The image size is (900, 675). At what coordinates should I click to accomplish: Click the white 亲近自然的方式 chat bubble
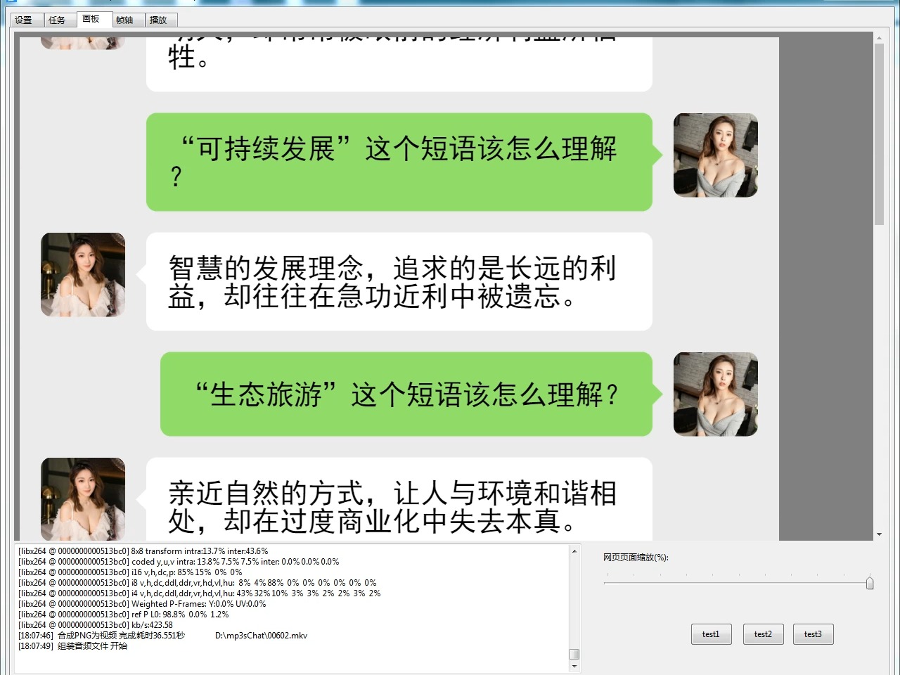[399, 499]
